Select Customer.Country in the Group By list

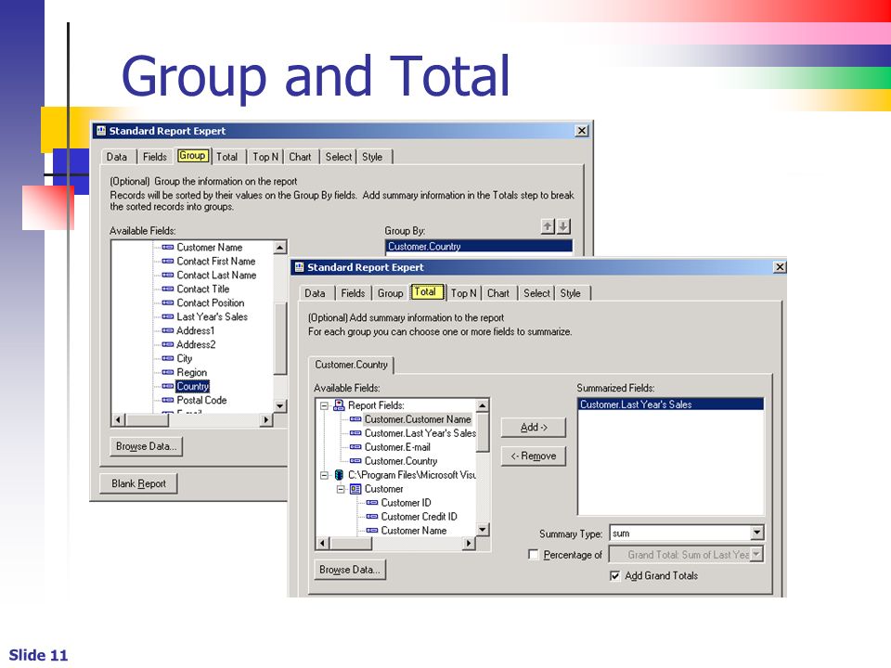click(479, 247)
